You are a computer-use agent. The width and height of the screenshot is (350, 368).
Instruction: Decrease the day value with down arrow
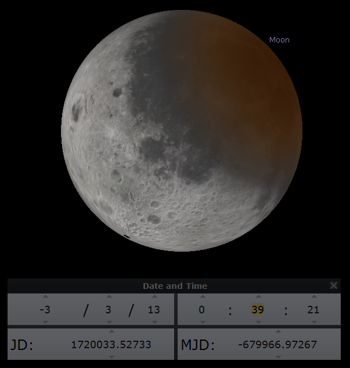154,322
